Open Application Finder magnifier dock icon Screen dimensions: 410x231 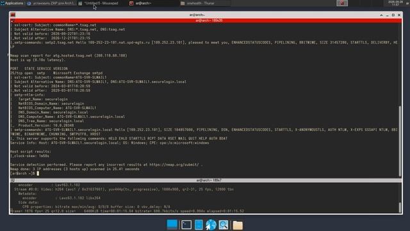[224, 225]
